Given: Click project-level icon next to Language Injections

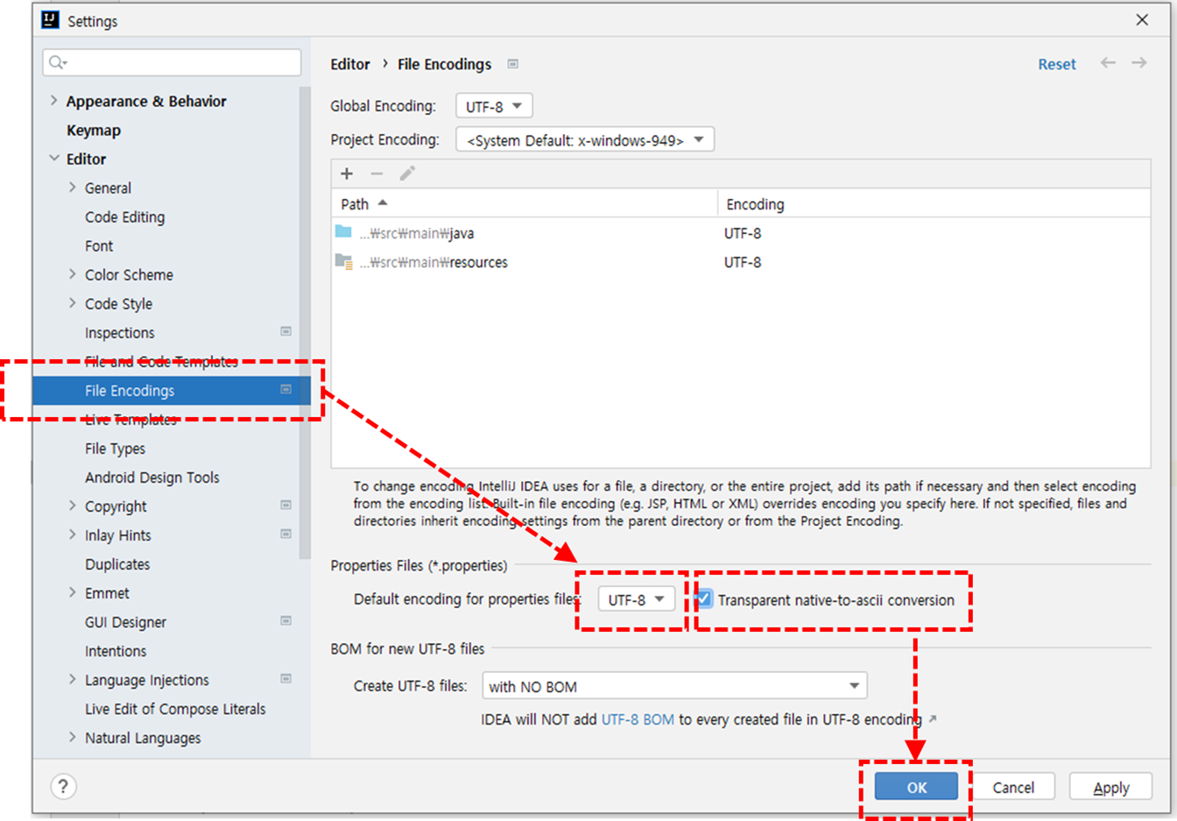Looking at the screenshot, I should point(285,679).
